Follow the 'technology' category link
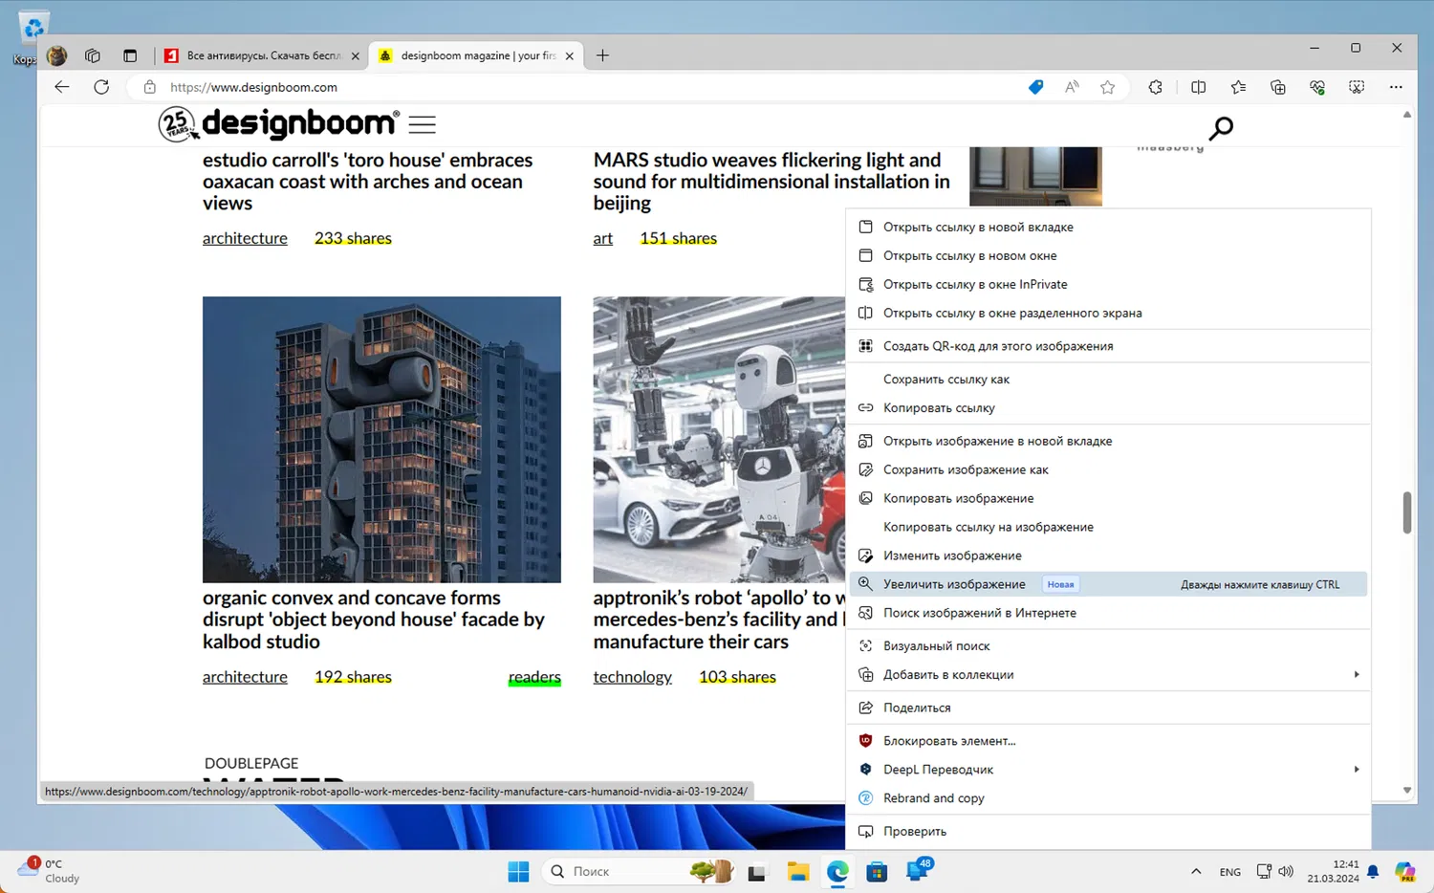Screen dimensions: 1434x893 (633, 677)
